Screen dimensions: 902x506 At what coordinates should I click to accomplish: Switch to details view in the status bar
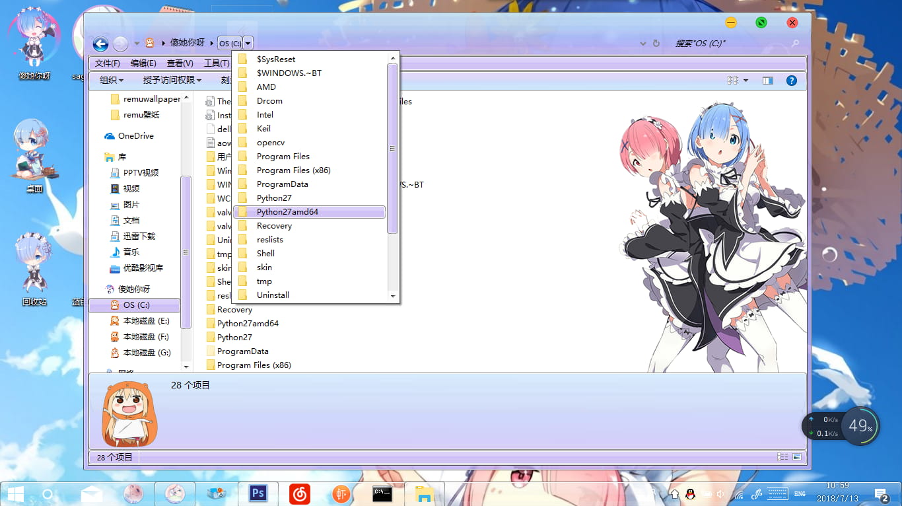[x=782, y=456]
